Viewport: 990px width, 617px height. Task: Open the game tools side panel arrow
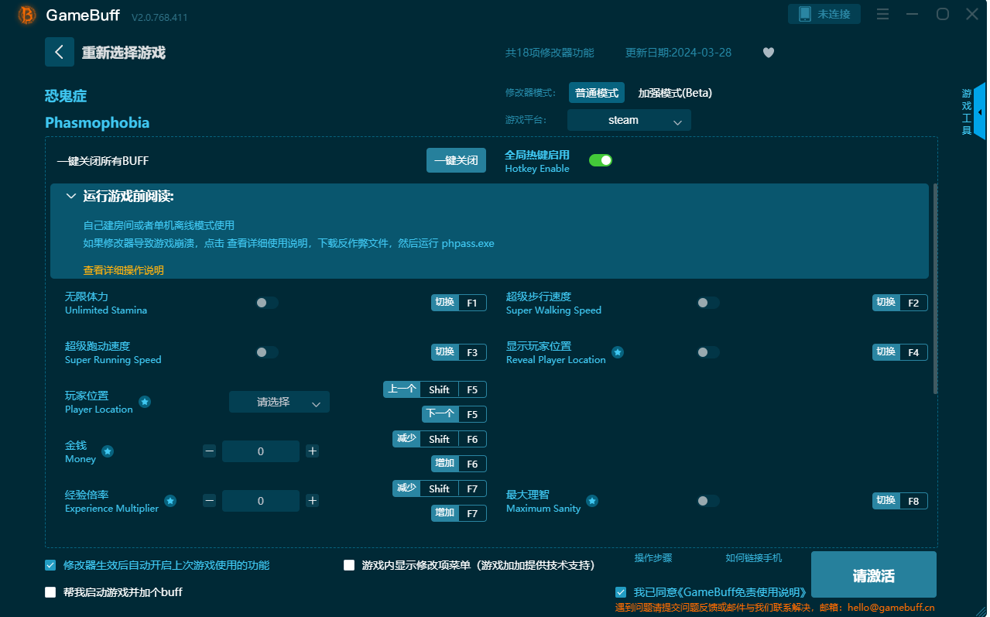coord(980,112)
